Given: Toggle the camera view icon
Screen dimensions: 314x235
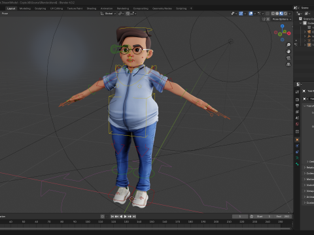Looking at the screenshot, I should [x=288, y=58].
